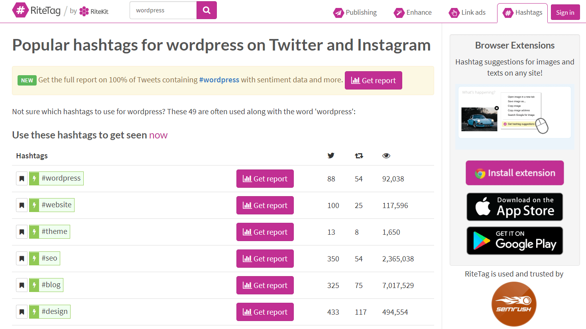Focus the search field containing wordpress
Viewport: 586px width, 329px height.
click(x=163, y=10)
